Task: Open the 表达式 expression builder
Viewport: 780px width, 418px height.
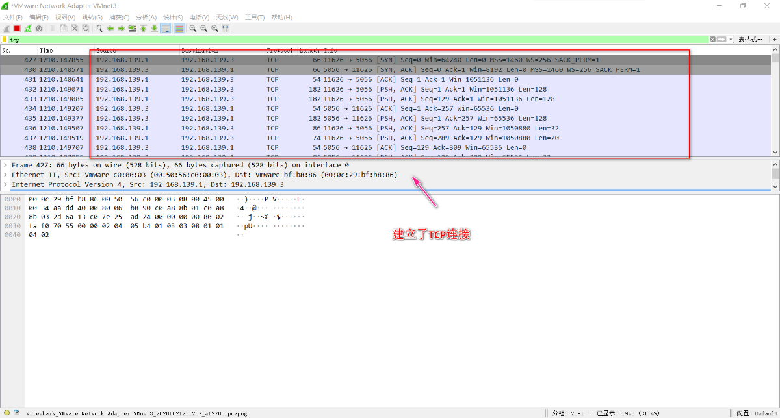Action: point(750,40)
